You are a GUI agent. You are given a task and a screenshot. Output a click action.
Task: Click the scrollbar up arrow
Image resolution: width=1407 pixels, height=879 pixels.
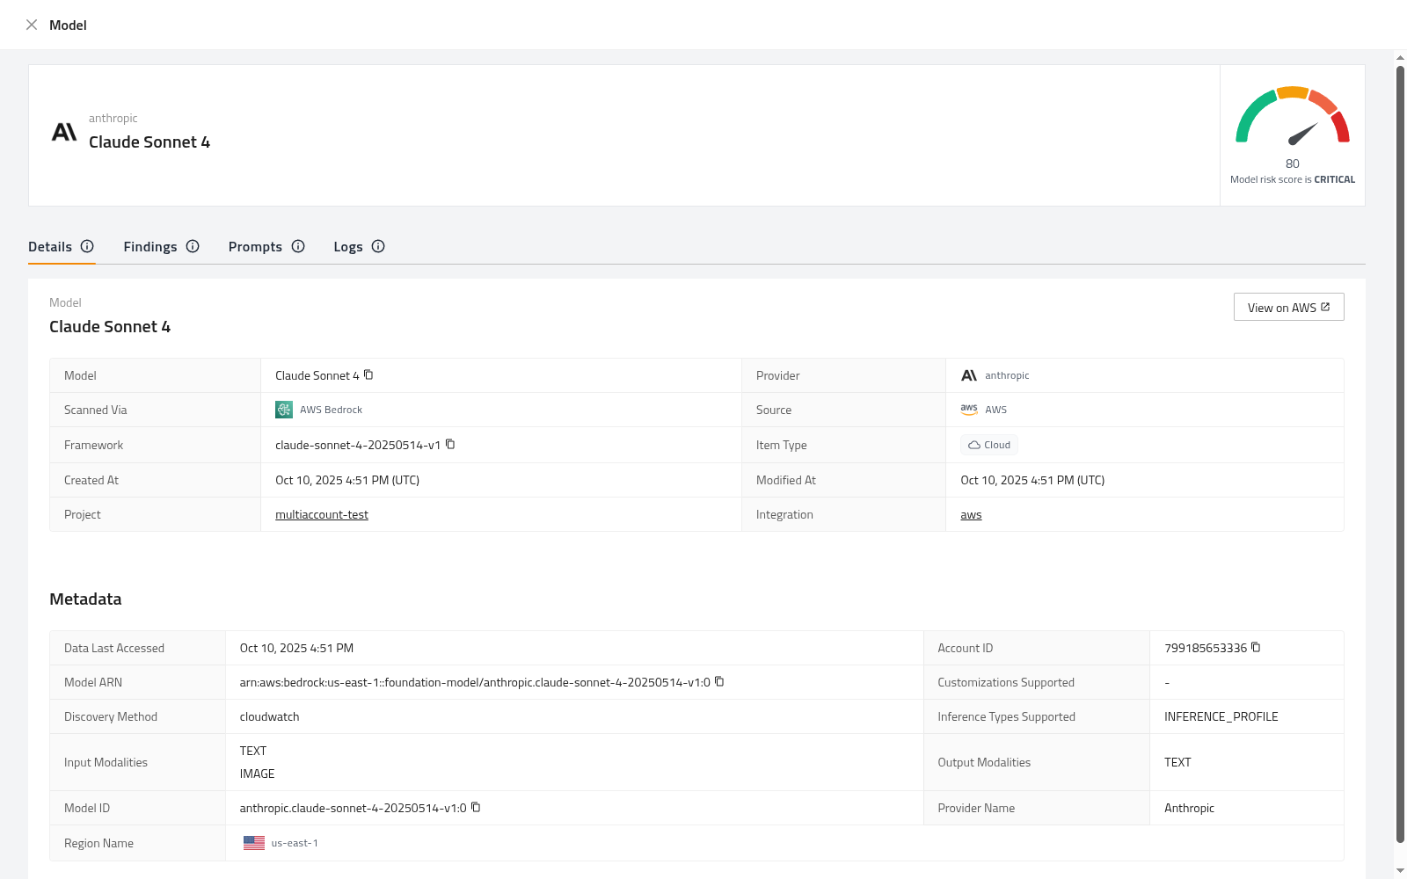point(1400,58)
